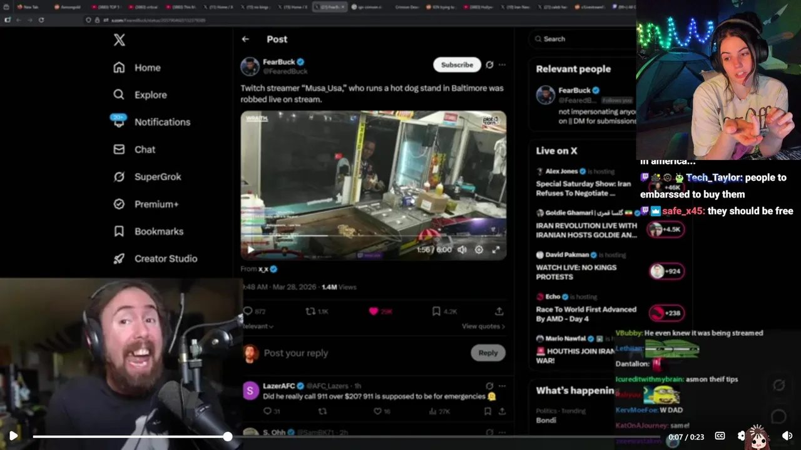Like LazerAFC's reply showing 16
Screen dimensions: 801x450
[381, 411]
